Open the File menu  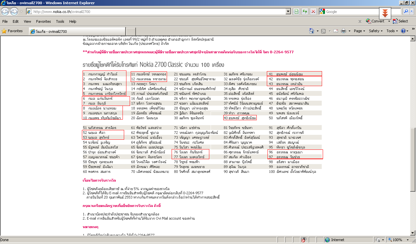coord(5,21)
